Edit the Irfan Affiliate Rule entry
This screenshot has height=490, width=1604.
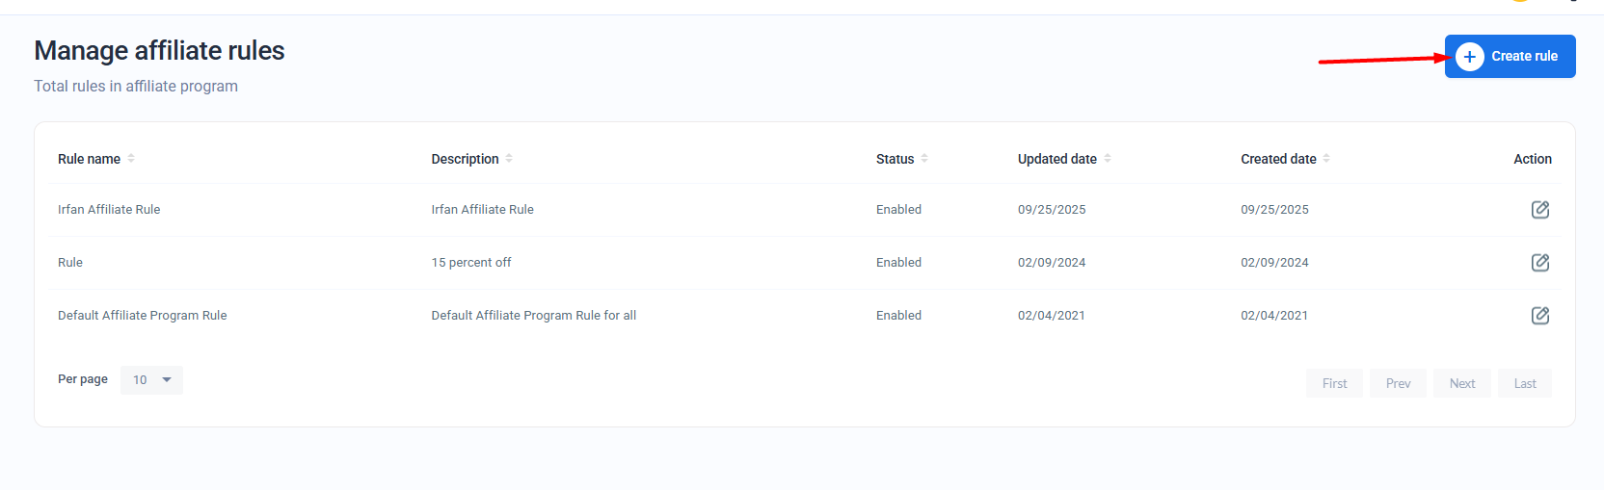(1539, 210)
